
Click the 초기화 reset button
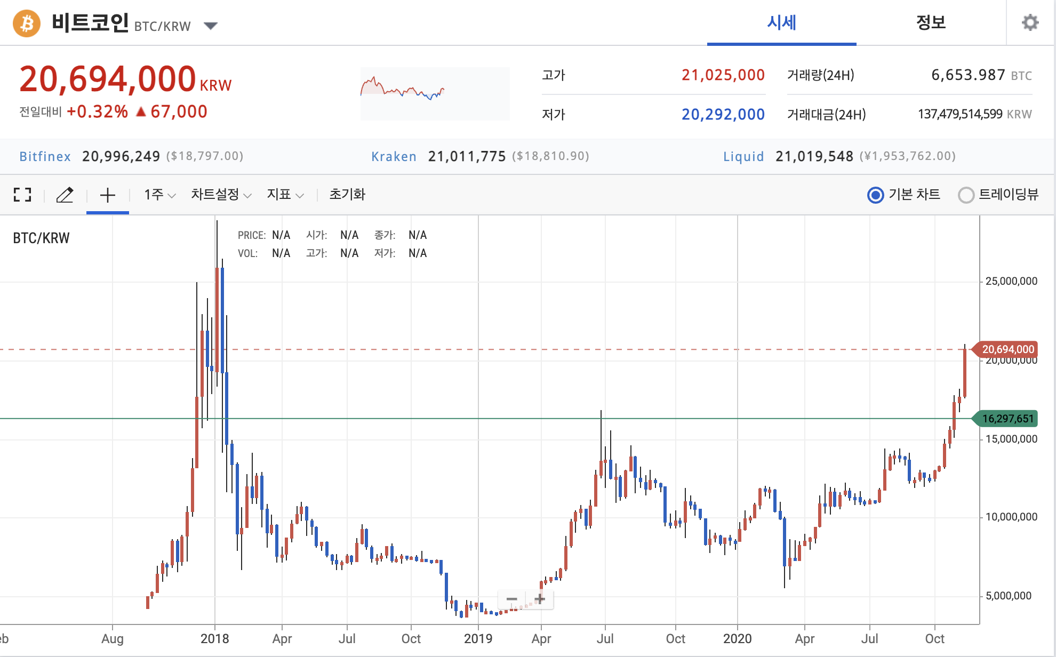point(347,195)
